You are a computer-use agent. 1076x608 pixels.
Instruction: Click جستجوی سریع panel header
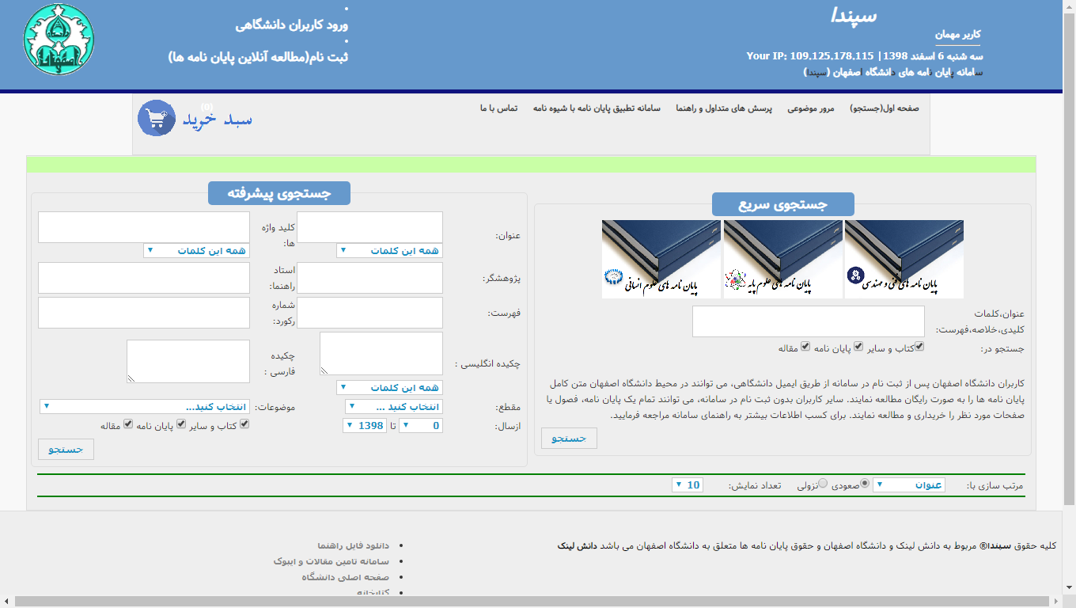(783, 204)
